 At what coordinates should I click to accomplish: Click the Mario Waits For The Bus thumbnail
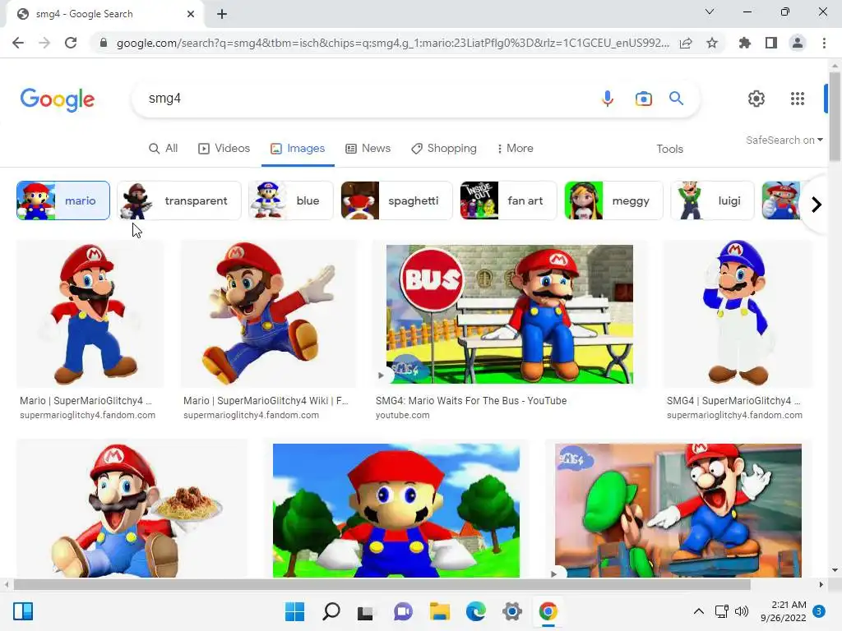tap(510, 314)
